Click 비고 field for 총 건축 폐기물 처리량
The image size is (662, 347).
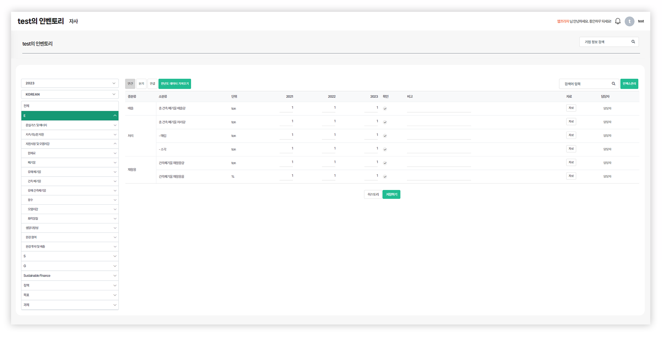[439, 122]
